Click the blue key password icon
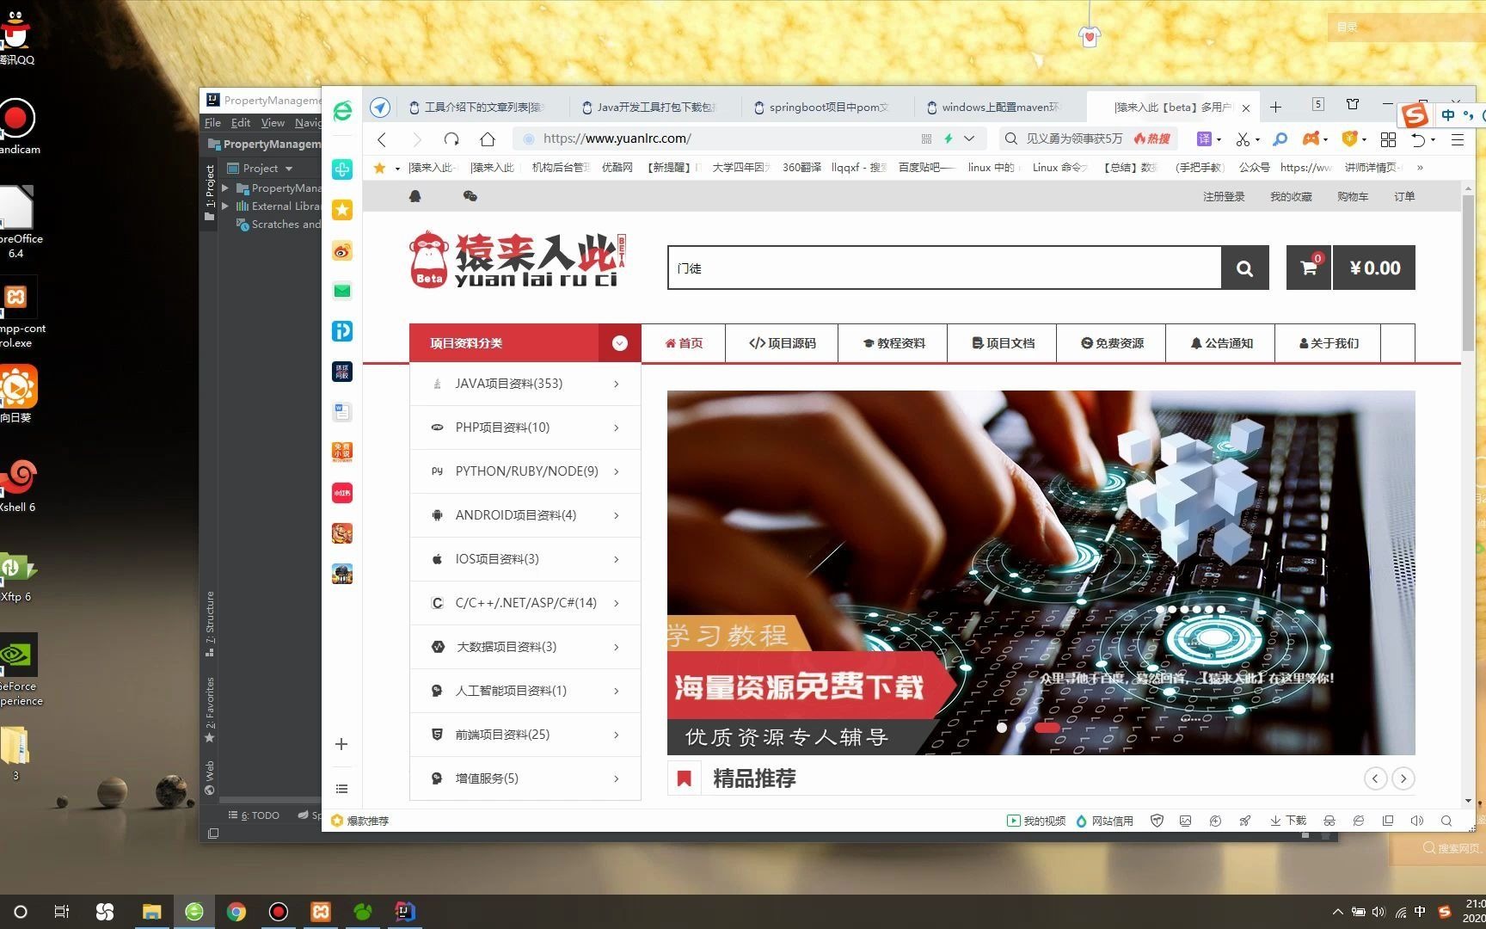Image resolution: width=1486 pixels, height=929 pixels. (1280, 138)
